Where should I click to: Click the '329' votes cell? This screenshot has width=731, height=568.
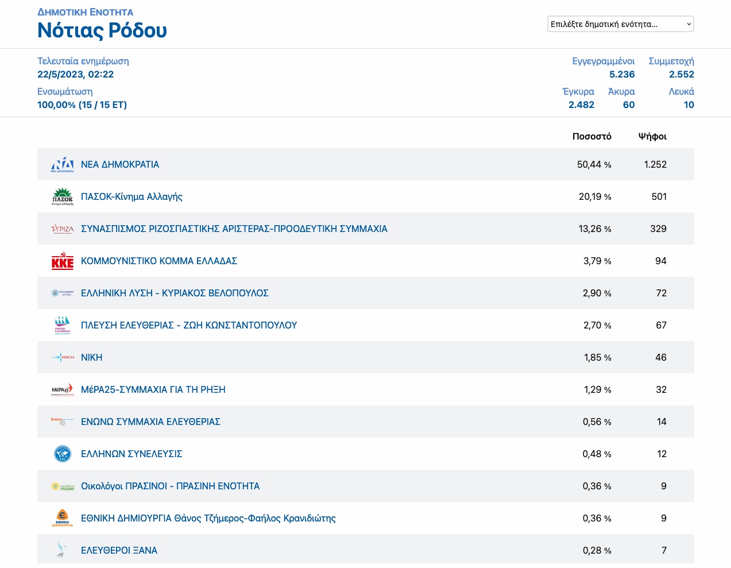(x=658, y=229)
